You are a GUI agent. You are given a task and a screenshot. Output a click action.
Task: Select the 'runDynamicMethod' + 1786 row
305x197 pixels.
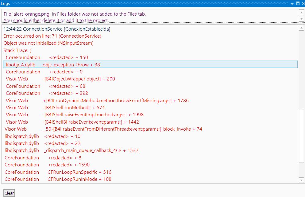coord(150,100)
